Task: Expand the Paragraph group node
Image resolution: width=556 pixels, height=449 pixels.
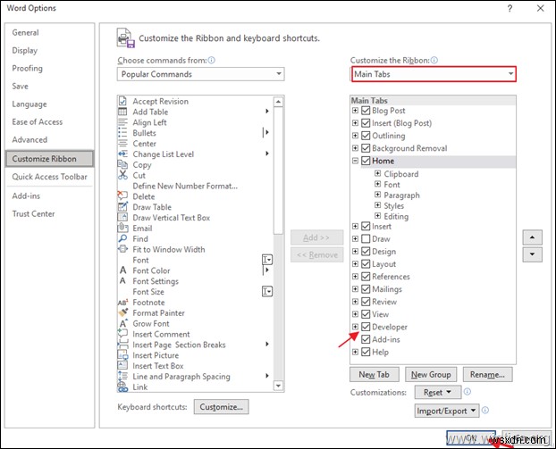Action: 377,195
